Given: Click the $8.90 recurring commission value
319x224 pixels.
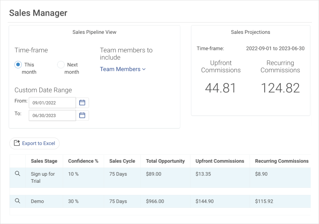Looking at the screenshot, I should (261, 174).
